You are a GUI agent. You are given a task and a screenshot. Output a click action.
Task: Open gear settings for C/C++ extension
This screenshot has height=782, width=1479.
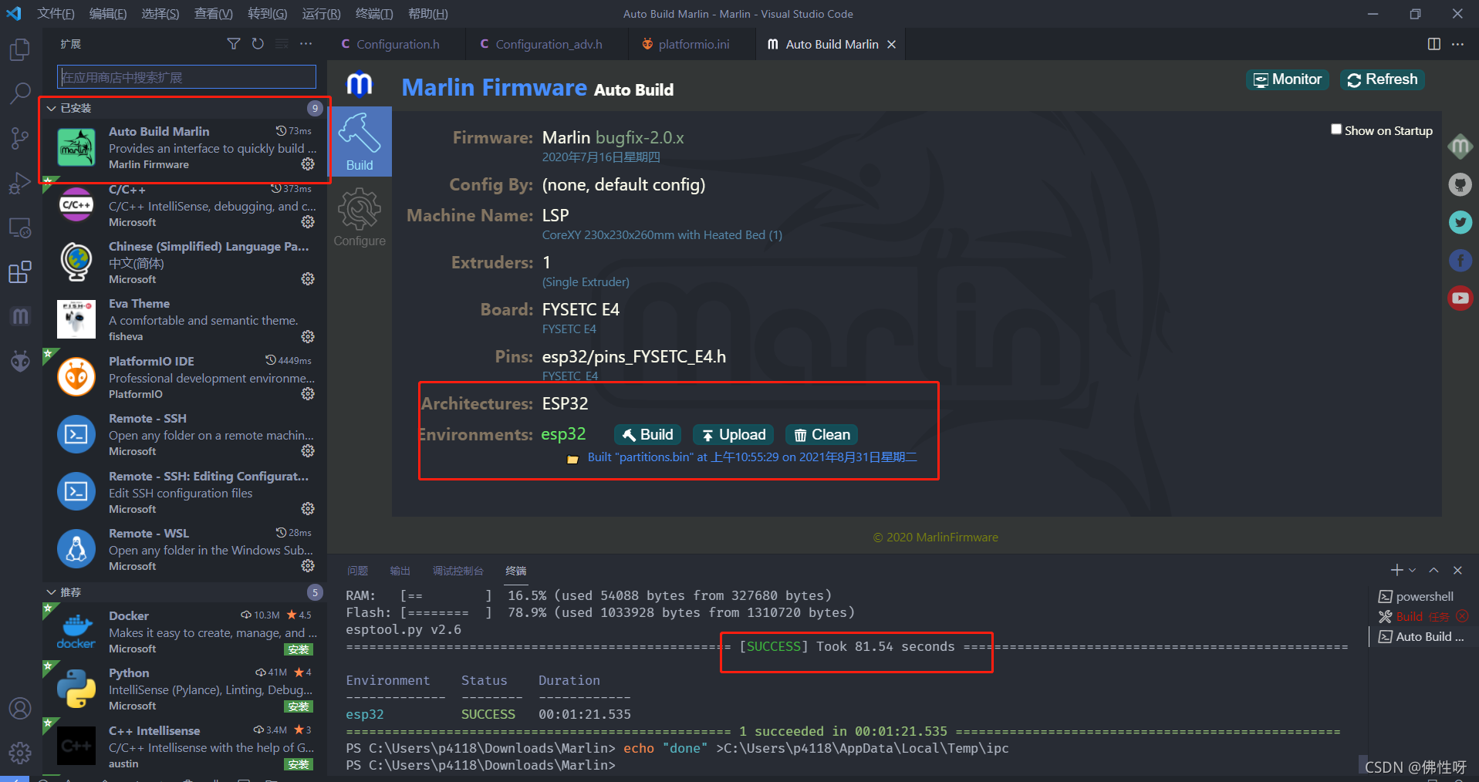308,222
